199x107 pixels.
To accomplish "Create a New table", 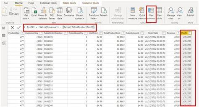I will pyautogui.click(x=159, y=13).
